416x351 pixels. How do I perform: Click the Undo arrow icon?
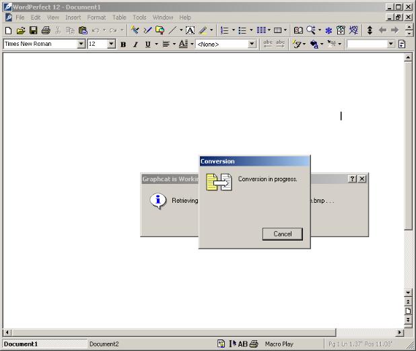coord(96,30)
